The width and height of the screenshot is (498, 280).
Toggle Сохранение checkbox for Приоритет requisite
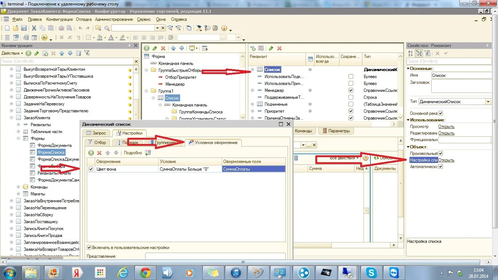click(351, 111)
